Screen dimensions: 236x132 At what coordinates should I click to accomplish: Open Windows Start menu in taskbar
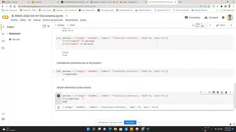88,129
